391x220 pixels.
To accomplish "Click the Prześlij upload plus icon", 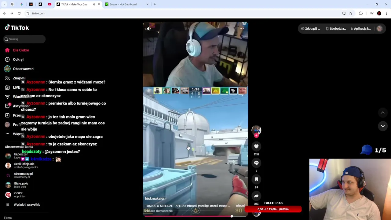I will pos(7,115).
